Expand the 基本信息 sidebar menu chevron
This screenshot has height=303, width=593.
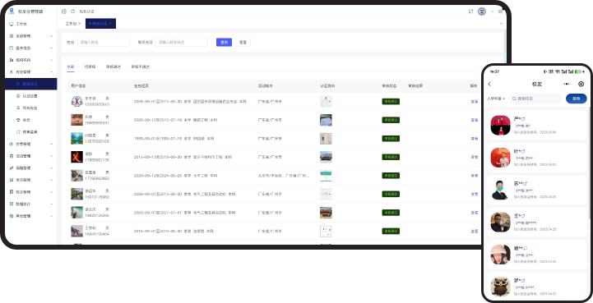point(52,48)
